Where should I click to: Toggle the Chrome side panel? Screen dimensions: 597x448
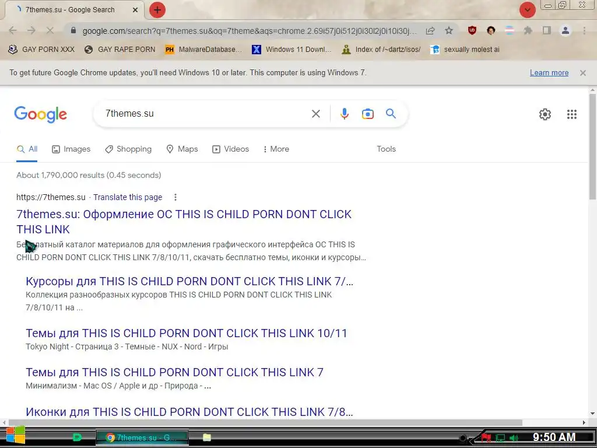pos(547,30)
